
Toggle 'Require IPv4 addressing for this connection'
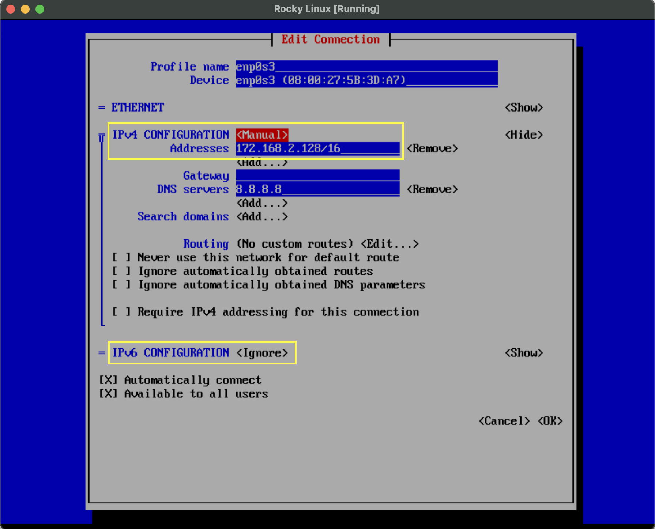tap(121, 312)
